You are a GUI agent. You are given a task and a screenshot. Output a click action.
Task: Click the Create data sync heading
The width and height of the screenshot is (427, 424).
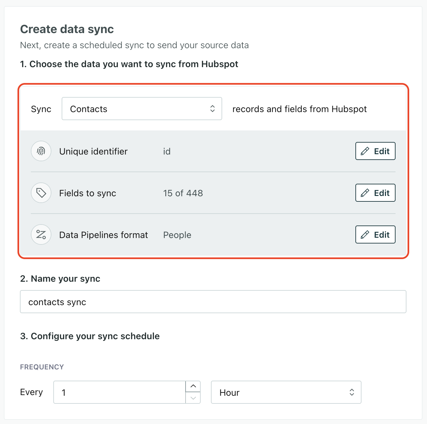tap(67, 29)
